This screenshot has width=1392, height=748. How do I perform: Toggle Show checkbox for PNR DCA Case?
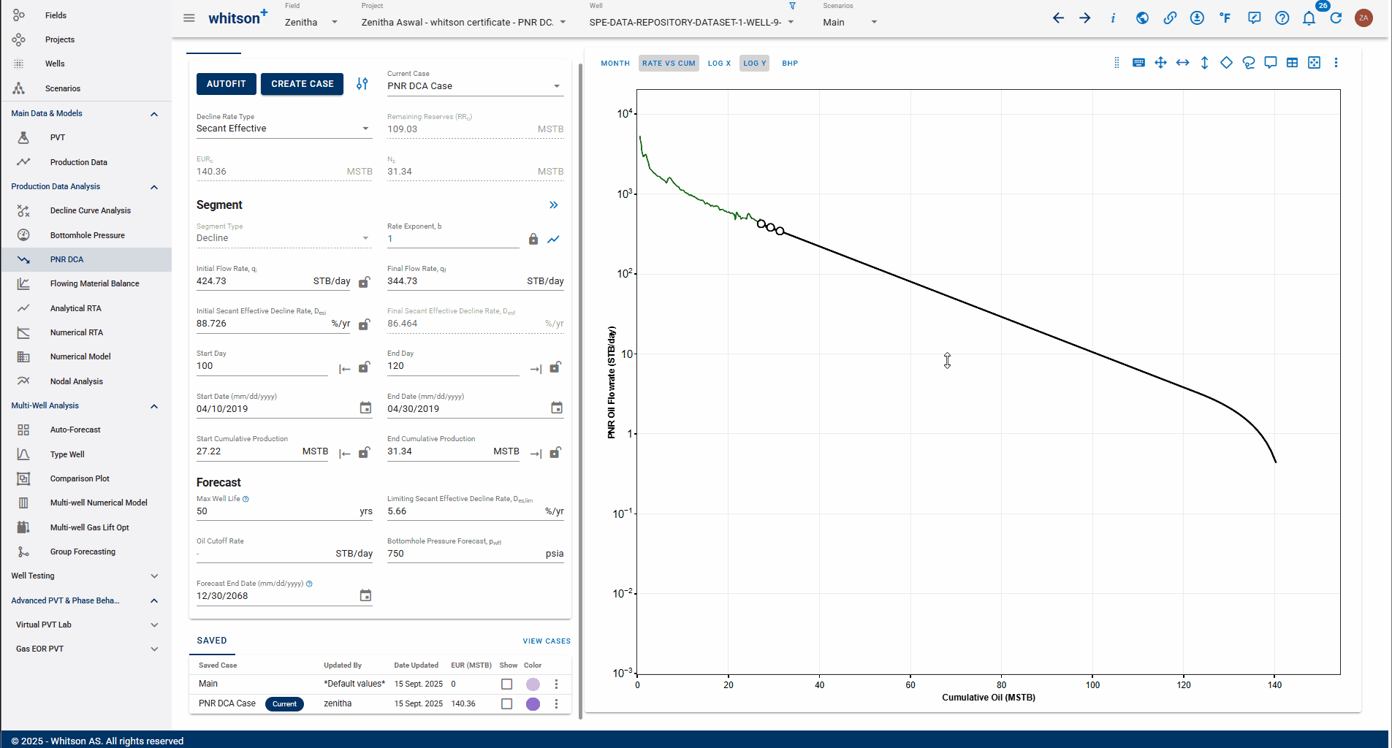[x=506, y=704]
